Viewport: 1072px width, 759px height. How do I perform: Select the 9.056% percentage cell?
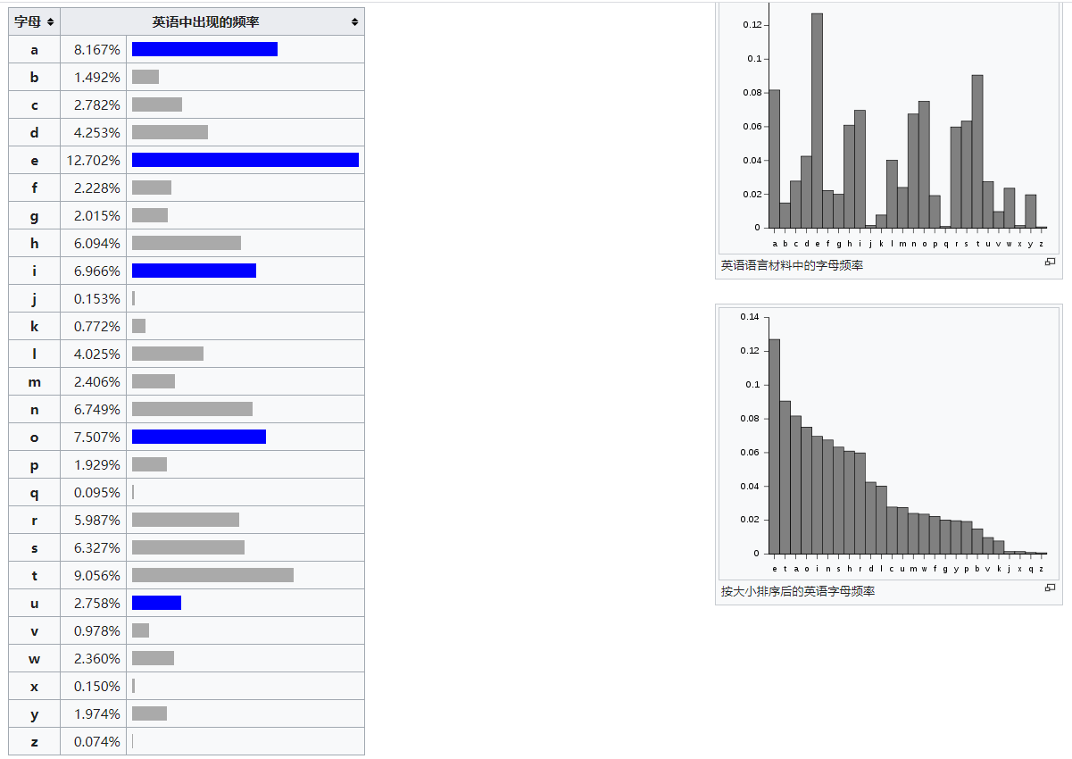tap(96, 575)
